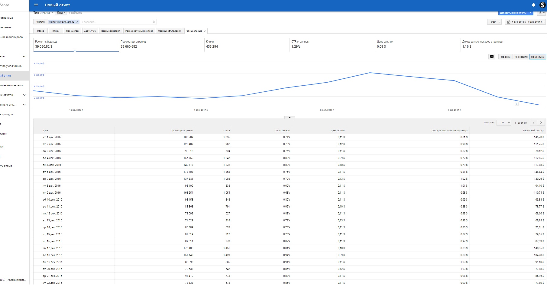
Task: Clear all filters with the X icon
Action: 154,22
